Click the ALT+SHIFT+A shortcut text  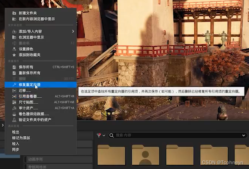pyautogui.click(x=64, y=108)
